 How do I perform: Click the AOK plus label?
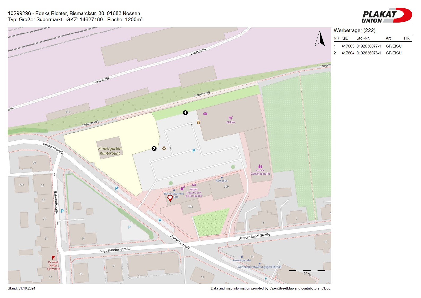(x=222, y=180)
